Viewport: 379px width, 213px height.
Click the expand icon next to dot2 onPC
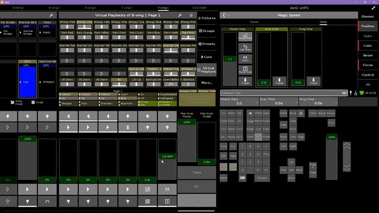coord(374,8)
